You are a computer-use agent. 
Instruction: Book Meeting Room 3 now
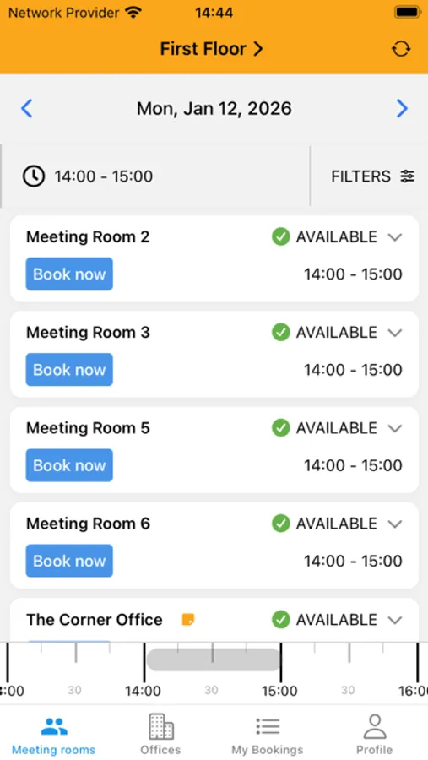click(69, 369)
